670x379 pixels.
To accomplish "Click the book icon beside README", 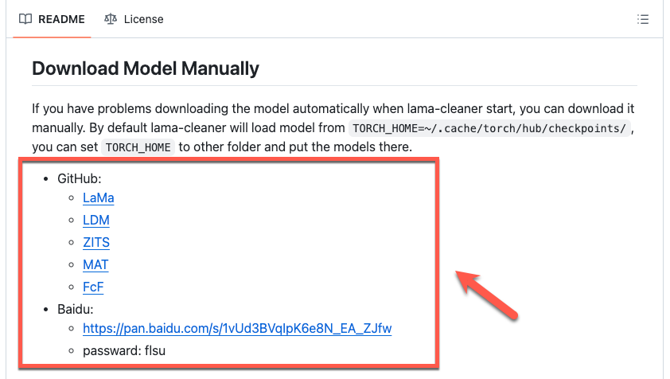I will point(25,19).
